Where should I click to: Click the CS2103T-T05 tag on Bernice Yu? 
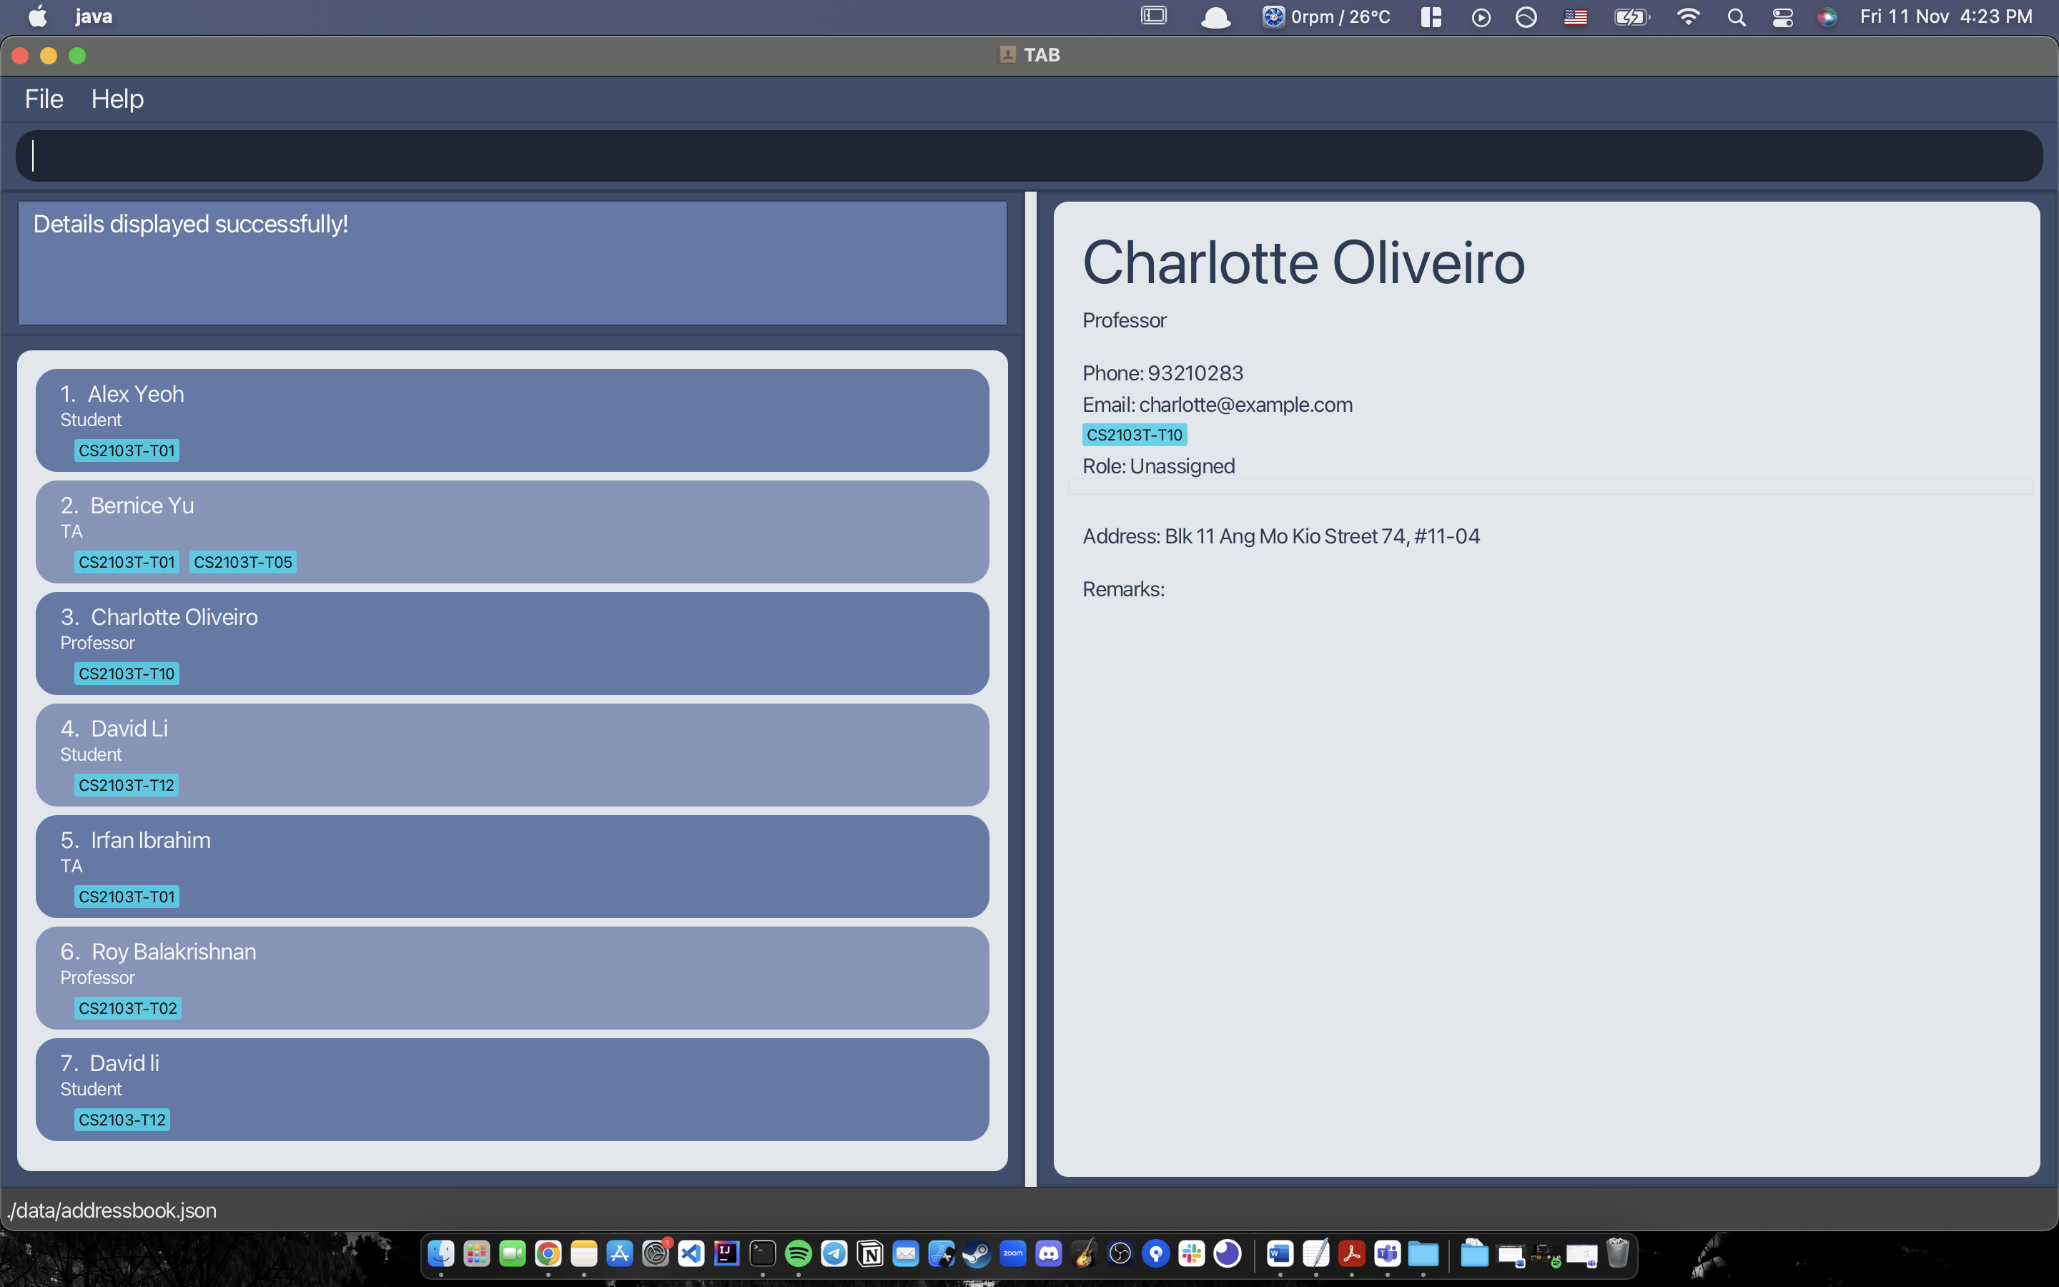click(x=242, y=562)
